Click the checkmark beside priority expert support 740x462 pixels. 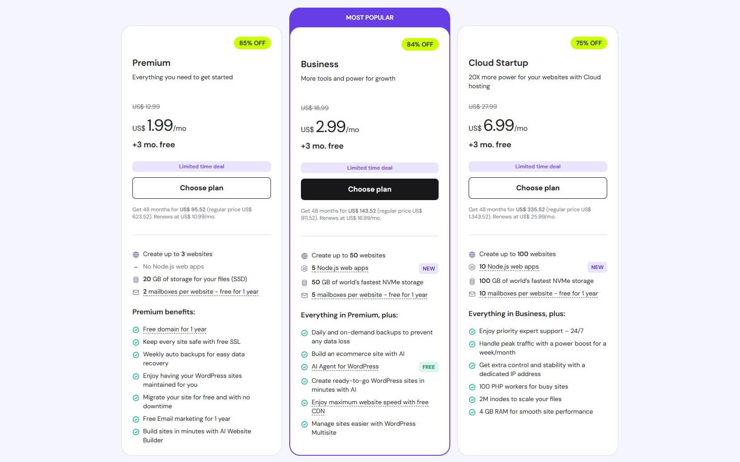click(x=472, y=331)
